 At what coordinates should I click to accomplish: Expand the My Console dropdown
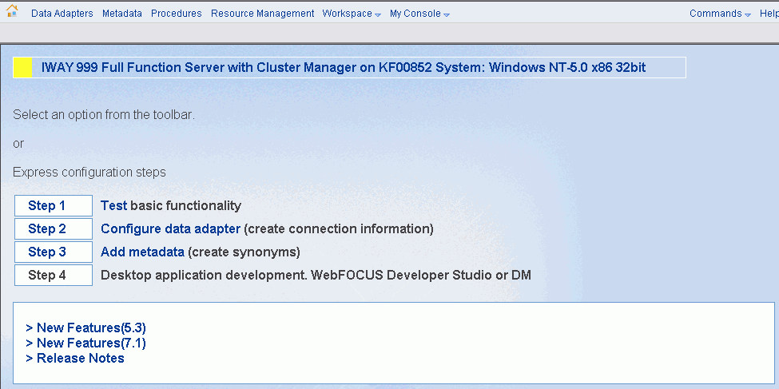pyautogui.click(x=419, y=14)
